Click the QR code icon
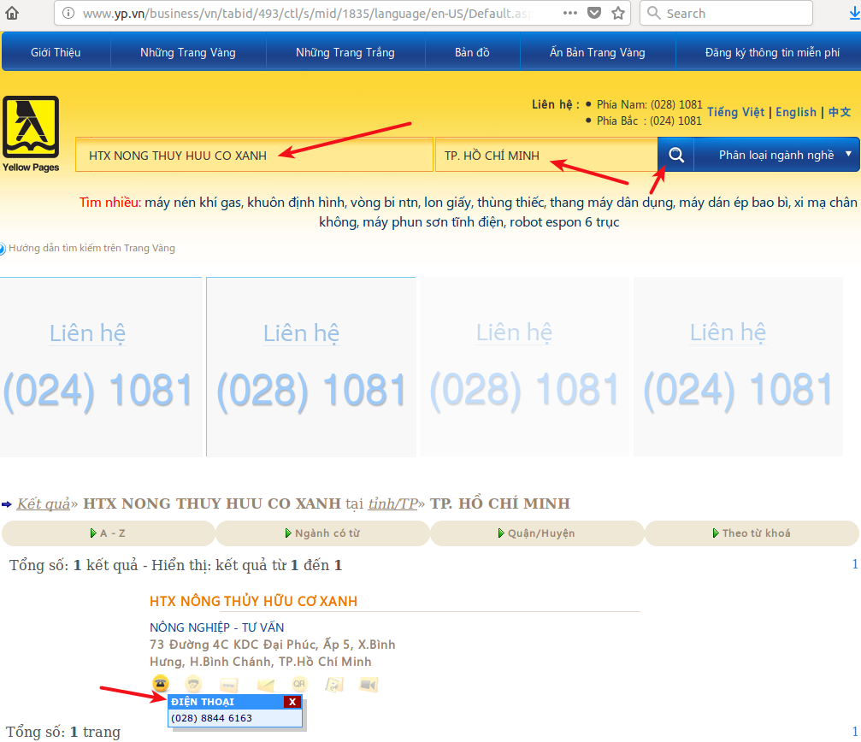Viewport: 861px width, 742px height. pos(299,684)
